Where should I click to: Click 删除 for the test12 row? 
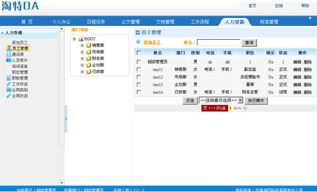(307, 77)
